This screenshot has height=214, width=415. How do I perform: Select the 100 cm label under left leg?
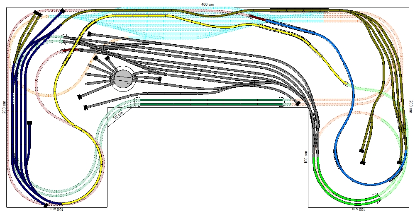(x=56, y=210)
